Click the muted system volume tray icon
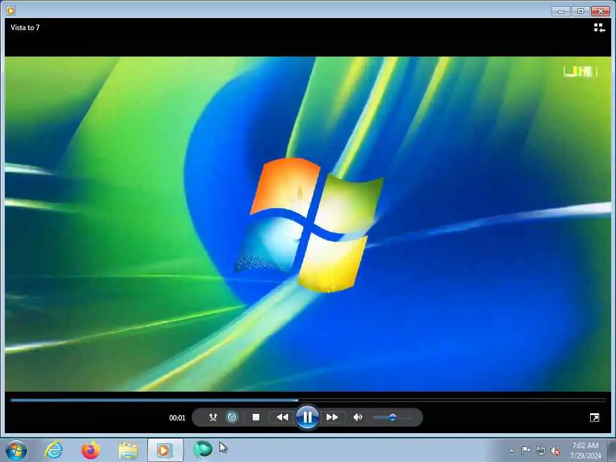The height and width of the screenshot is (462, 616). point(555,451)
